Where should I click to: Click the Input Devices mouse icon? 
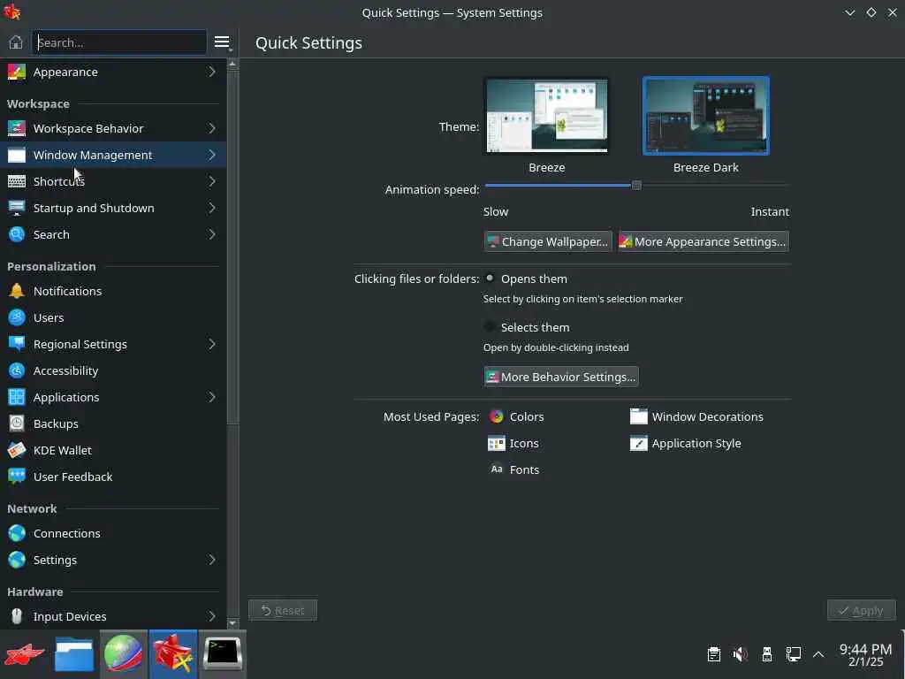tap(17, 616)
